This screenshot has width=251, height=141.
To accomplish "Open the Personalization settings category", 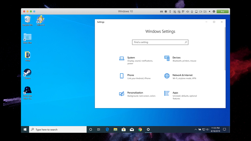I will tap(137, 94).
